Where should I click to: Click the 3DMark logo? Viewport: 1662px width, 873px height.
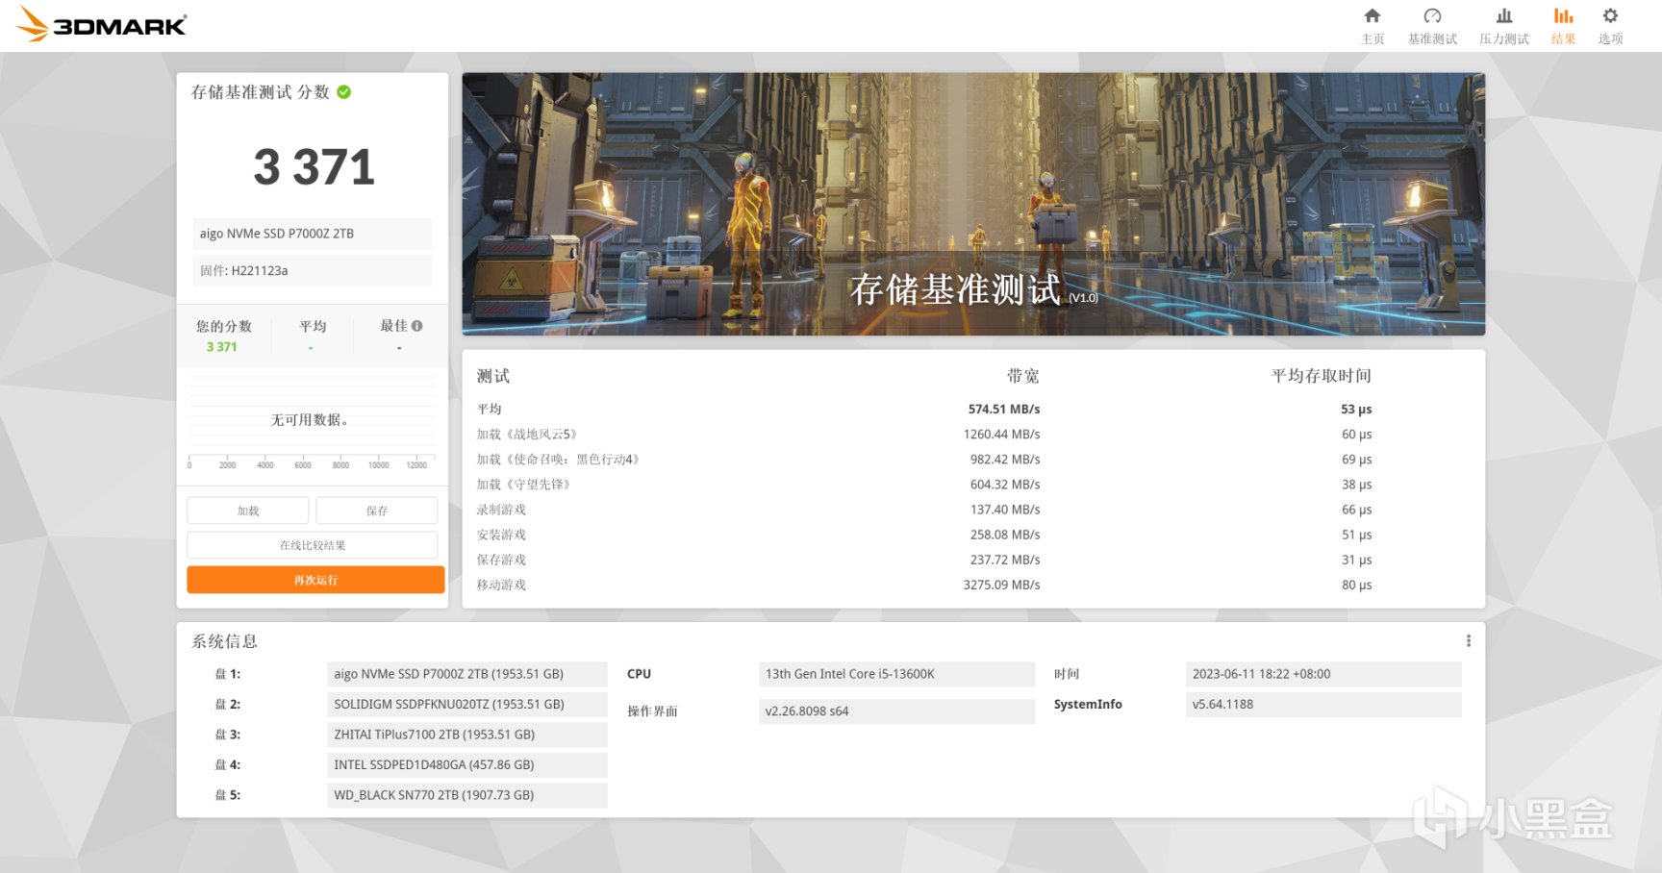click(x=102, y=24)
